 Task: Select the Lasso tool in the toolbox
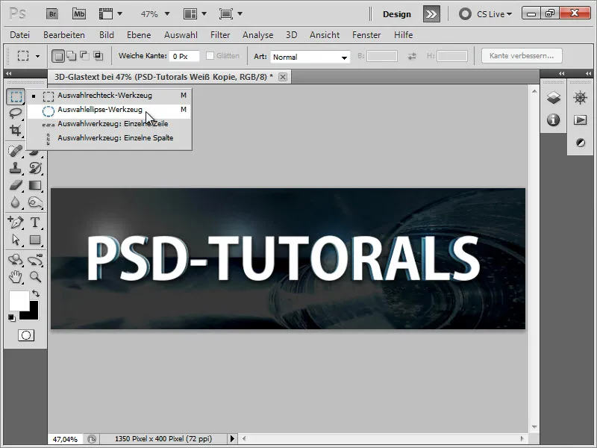pyautogui.click(x=15, y=113)
